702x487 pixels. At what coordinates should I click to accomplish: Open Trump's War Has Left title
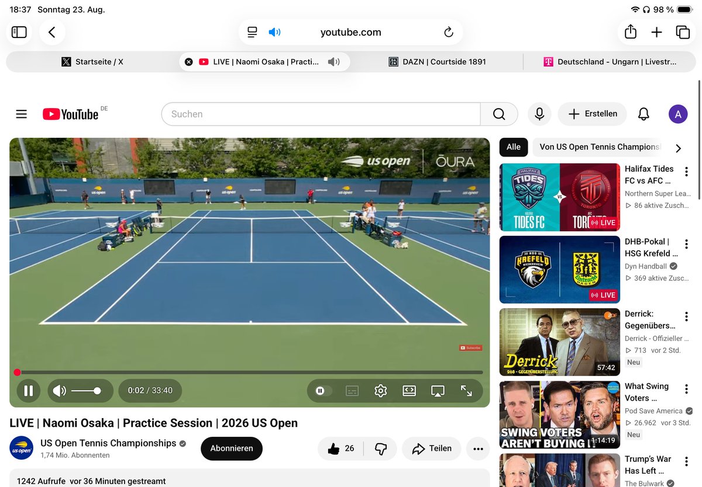648,465
